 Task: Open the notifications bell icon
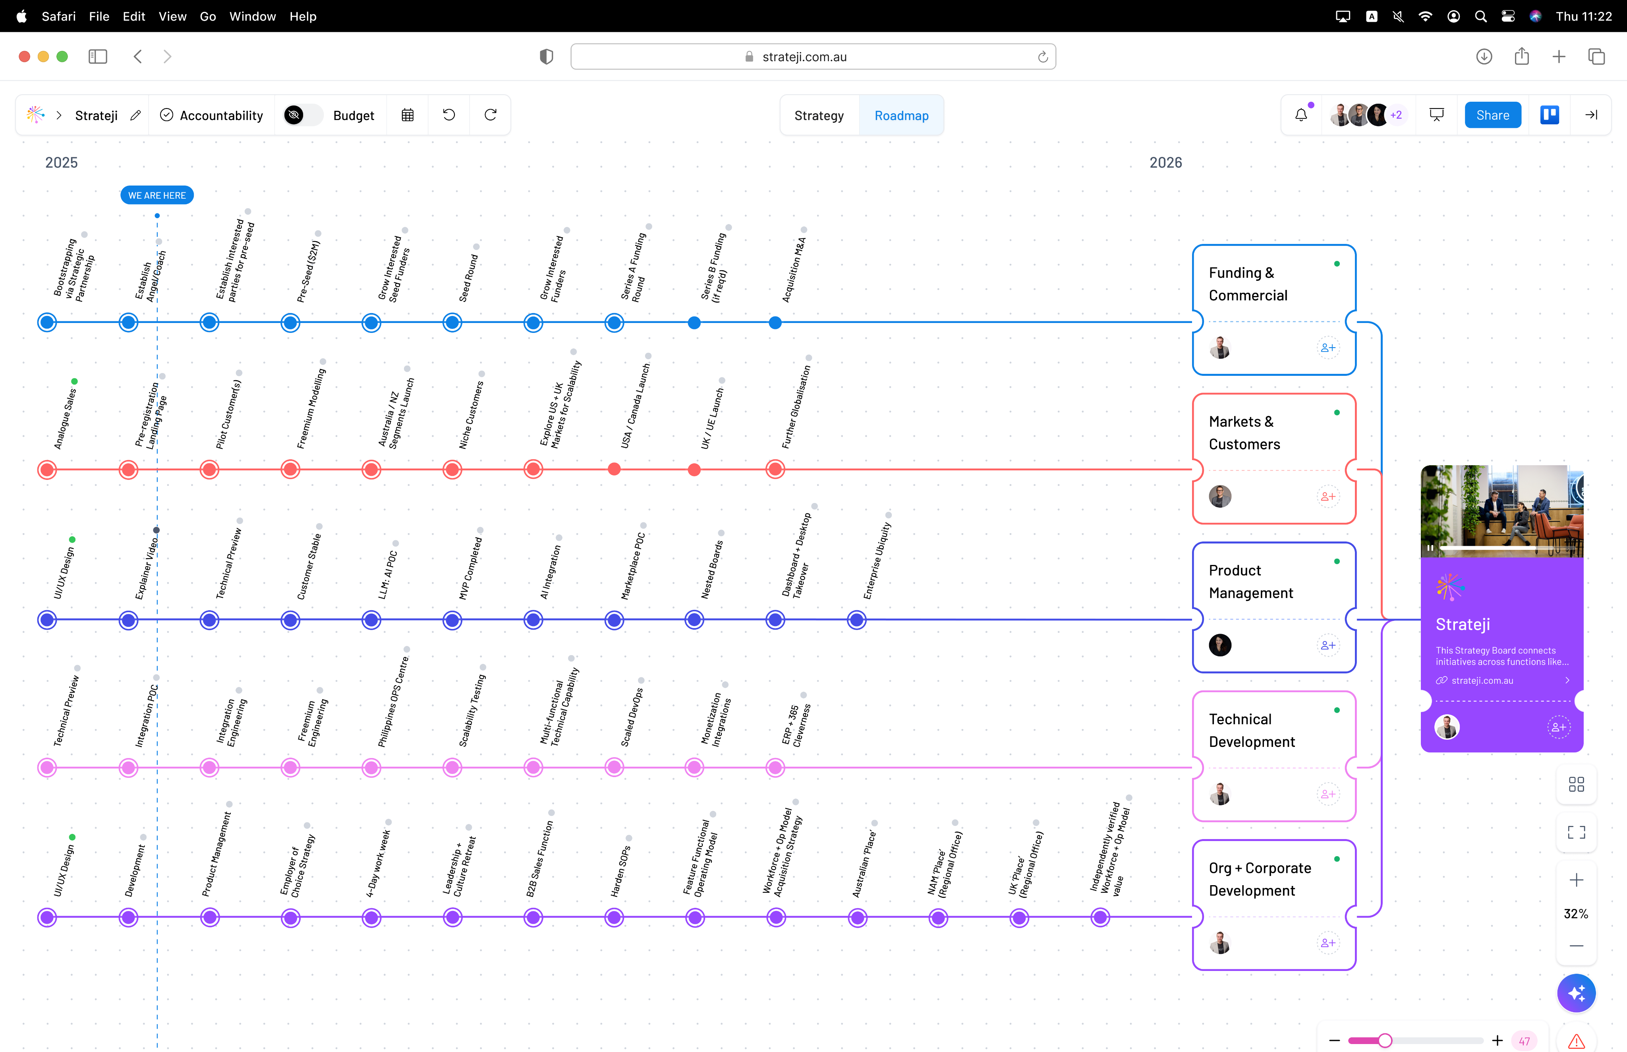pos(1301,115)
